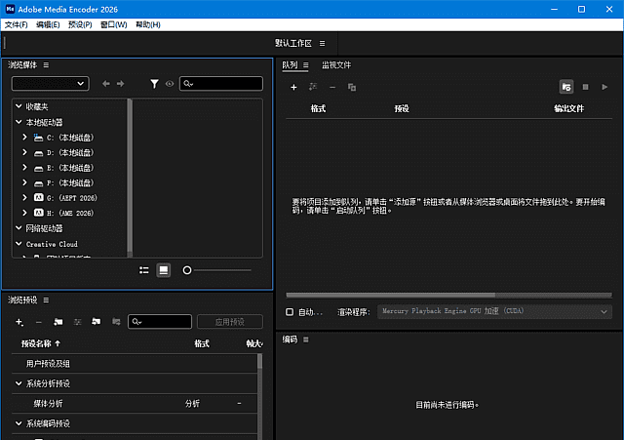
Task: Select the F: (本地磁盘) drive
Action: [63, 182]
